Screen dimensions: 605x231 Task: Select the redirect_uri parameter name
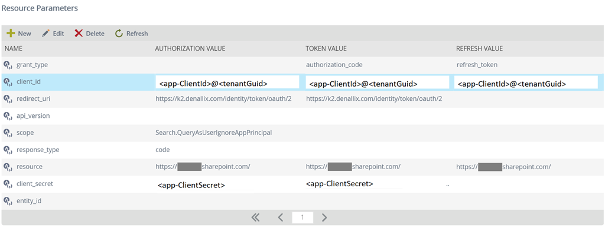point(33,98)
